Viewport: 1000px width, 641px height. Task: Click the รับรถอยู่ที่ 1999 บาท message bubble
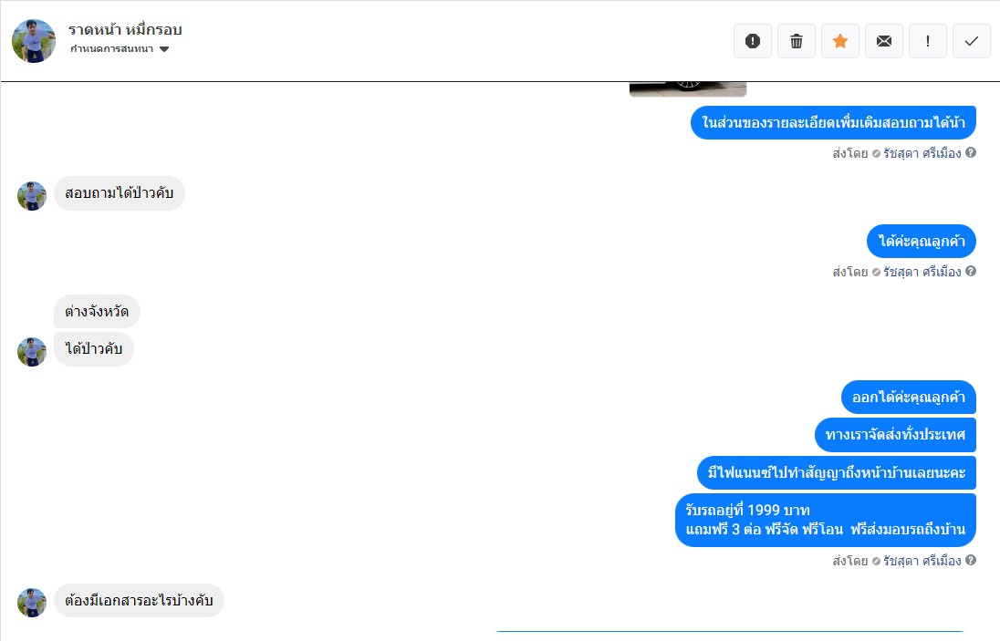[x=825, y=520]
